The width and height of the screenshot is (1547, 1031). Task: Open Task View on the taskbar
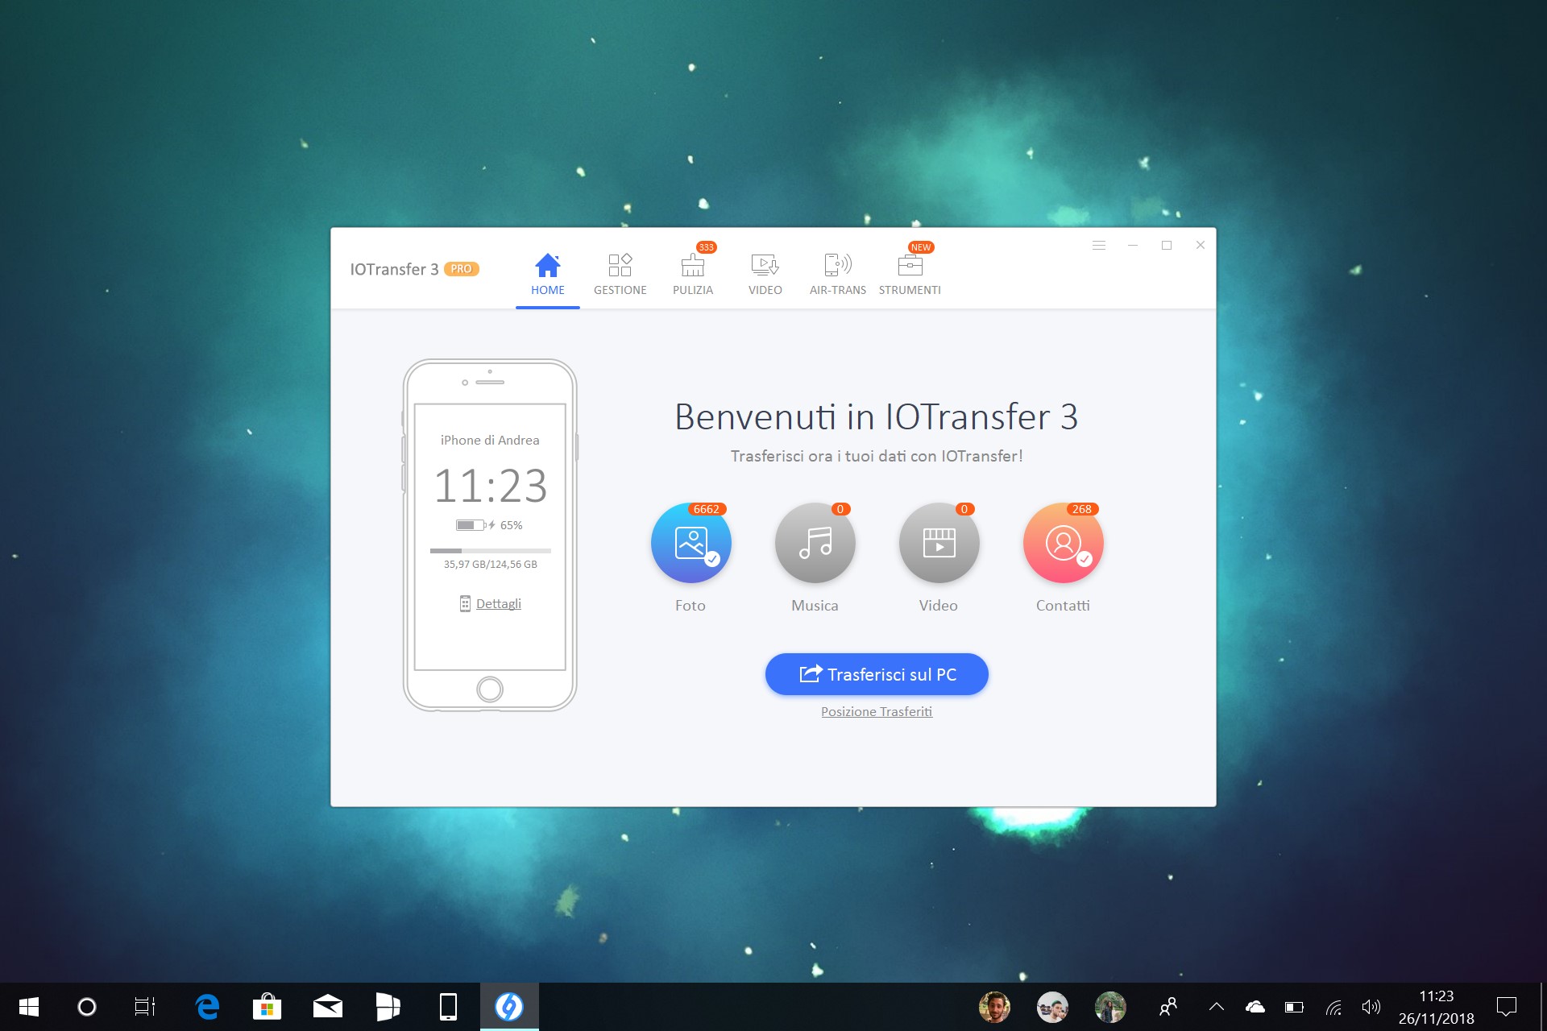[145, 1007]
